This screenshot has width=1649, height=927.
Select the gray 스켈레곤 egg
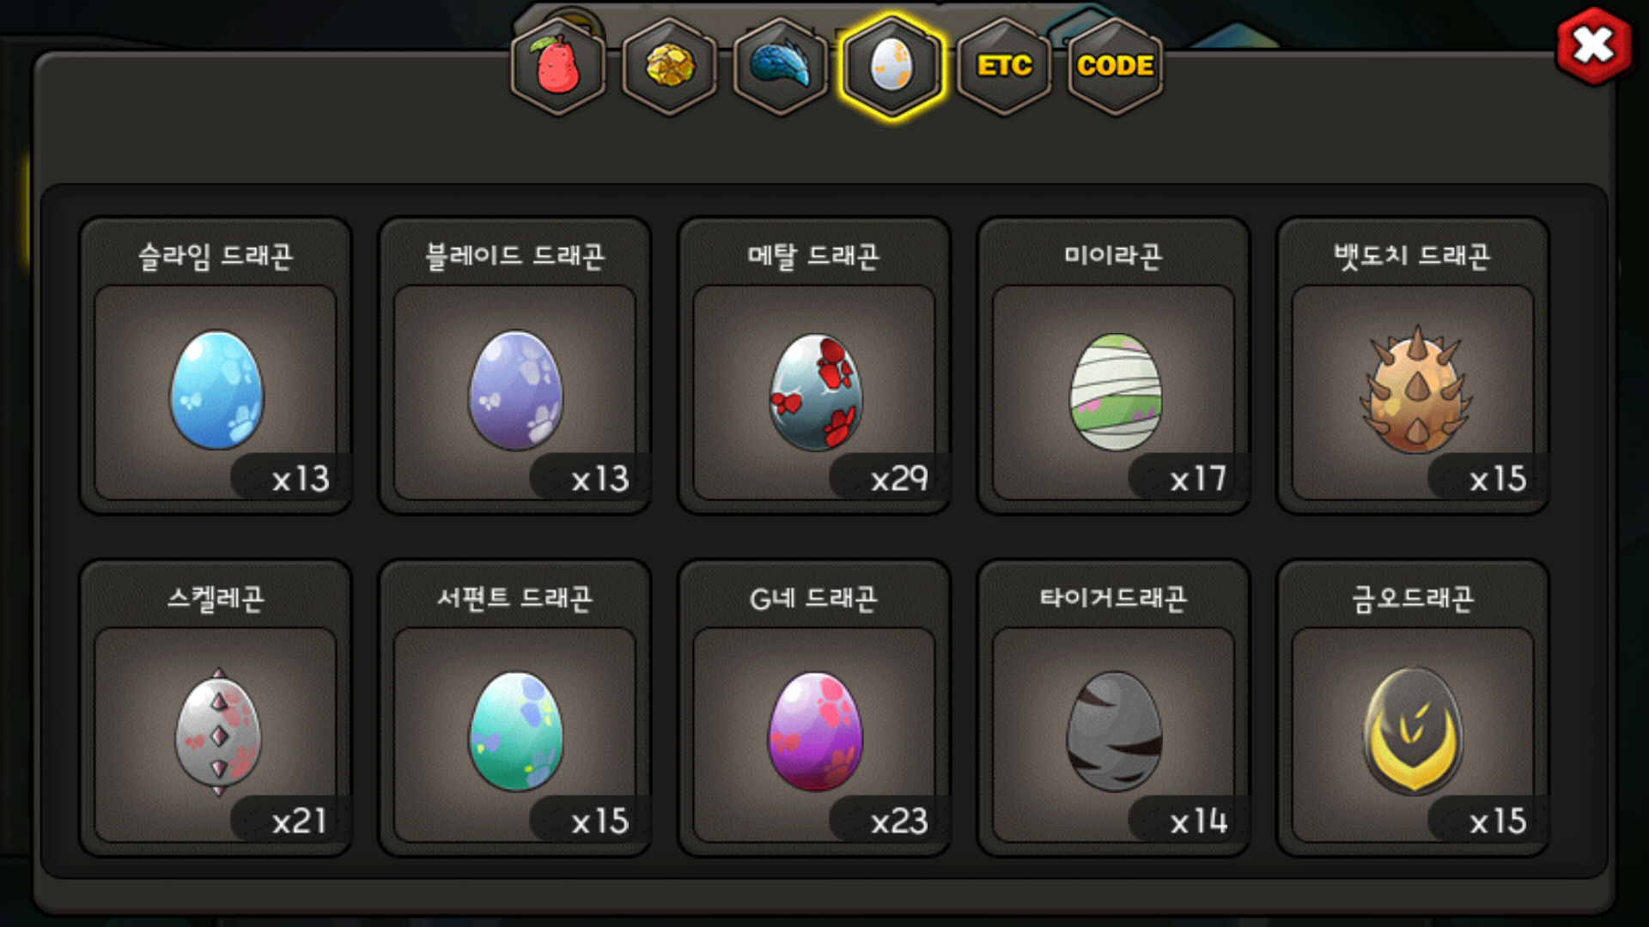point(217,732)
